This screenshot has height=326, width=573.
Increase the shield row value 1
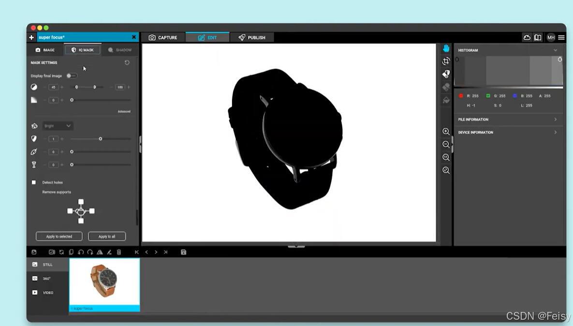62,139
